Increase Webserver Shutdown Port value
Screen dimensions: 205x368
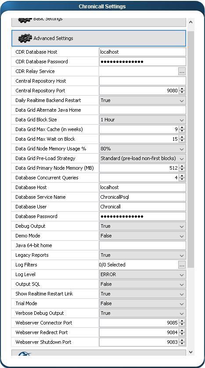[x=182, y=340]
